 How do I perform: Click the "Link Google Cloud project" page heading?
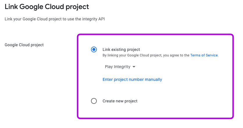(47, 6)
